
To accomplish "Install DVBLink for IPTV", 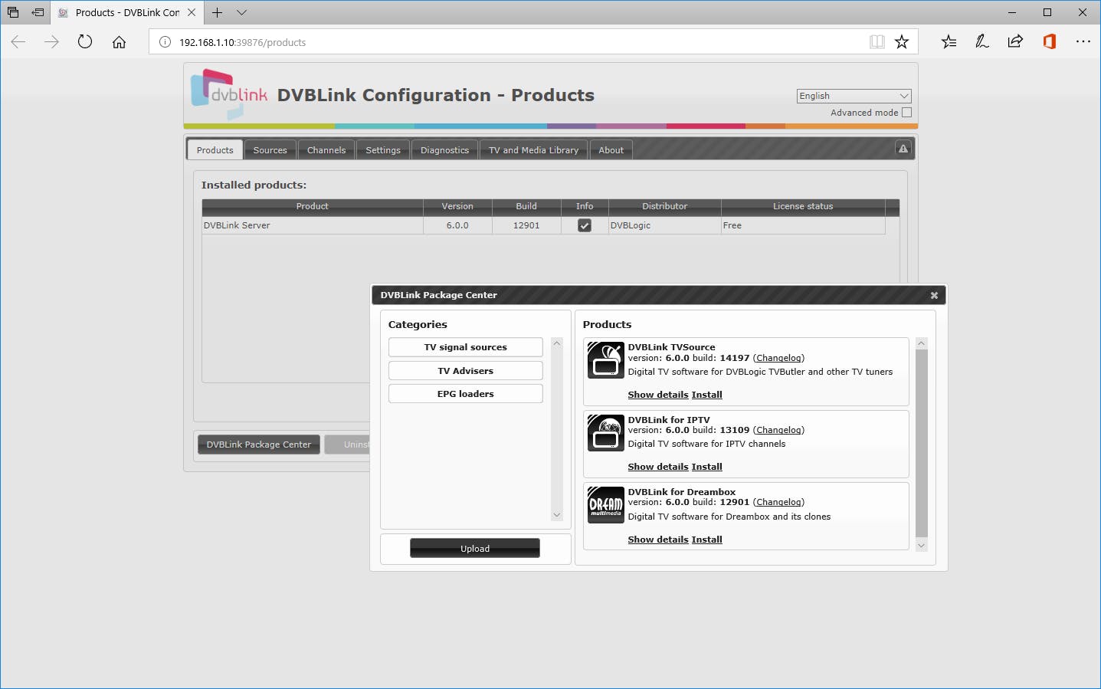I will coord(707,467).
